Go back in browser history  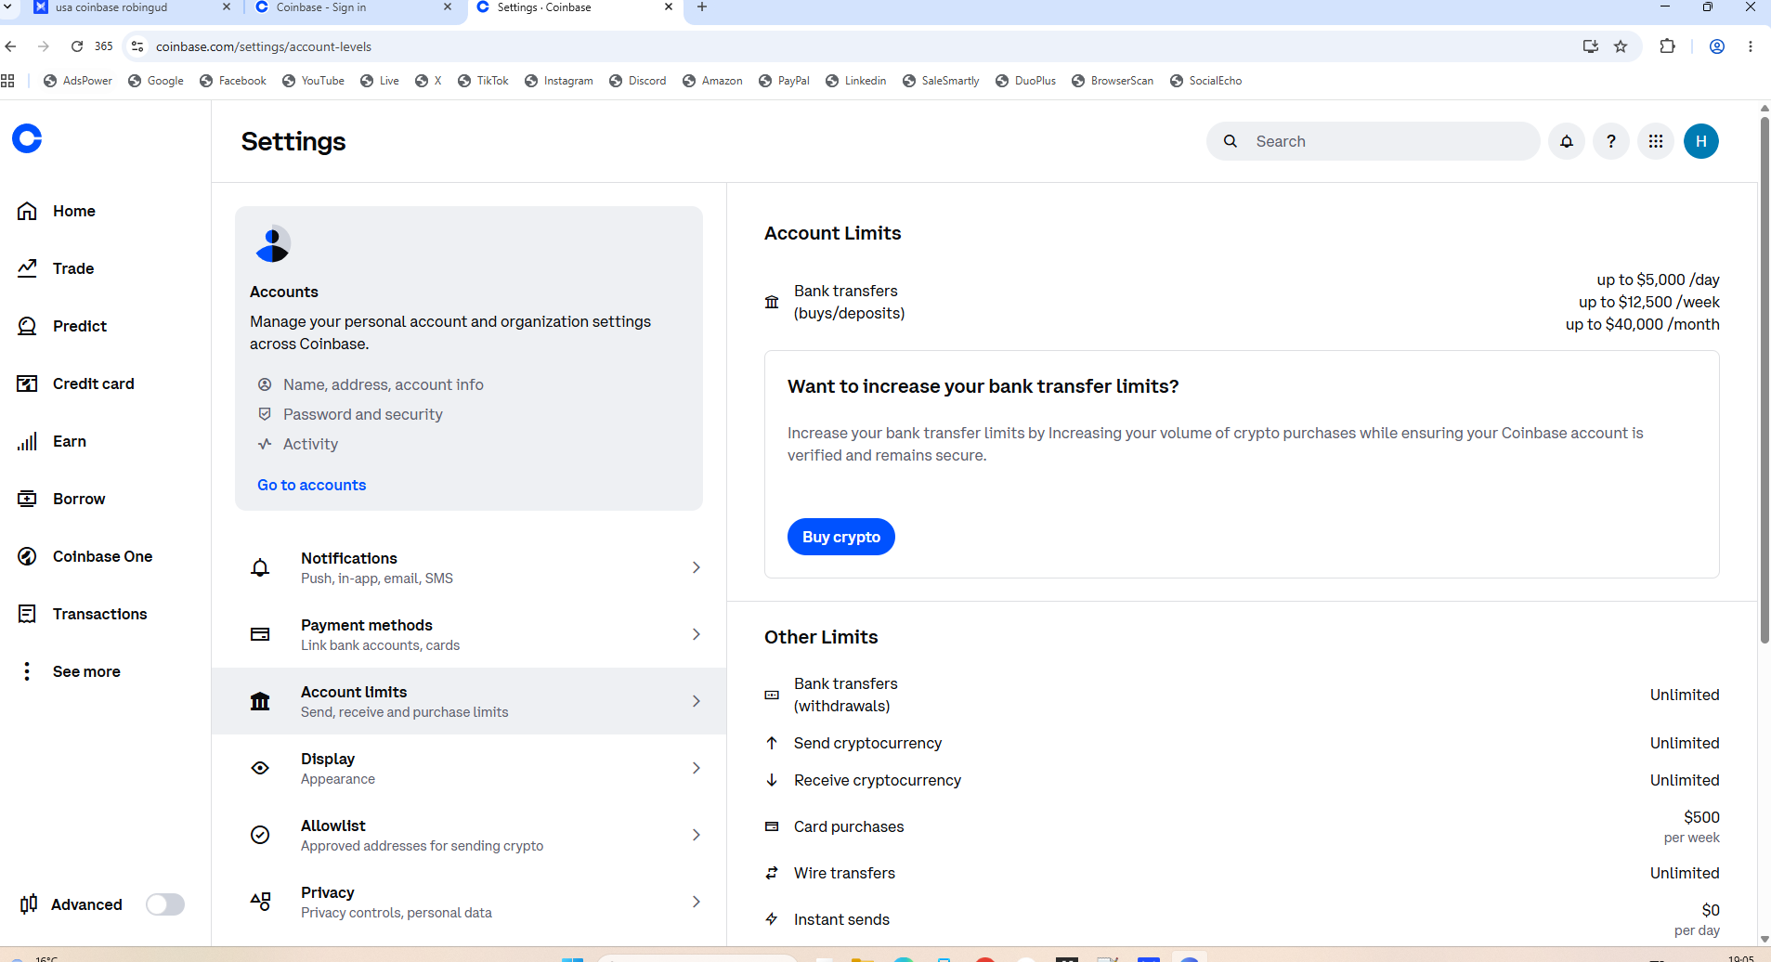pos(11,46)
